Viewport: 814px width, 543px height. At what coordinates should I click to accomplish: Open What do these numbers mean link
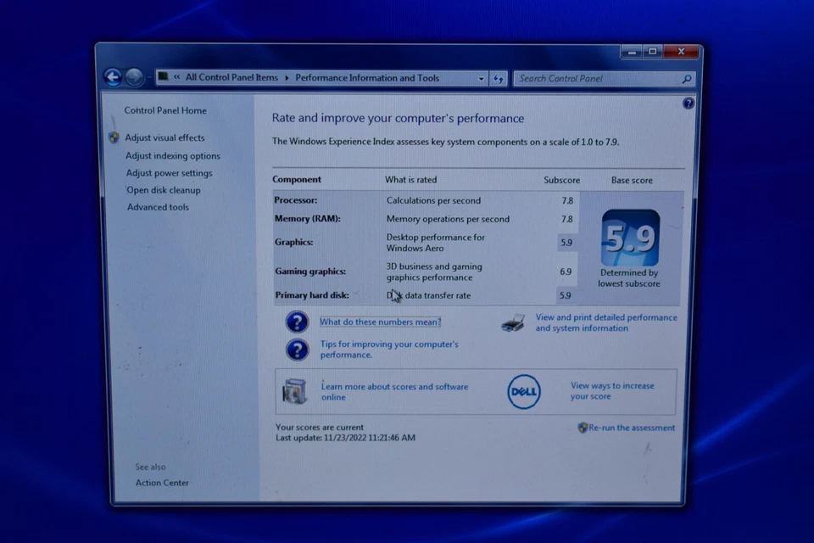(380, 322)
